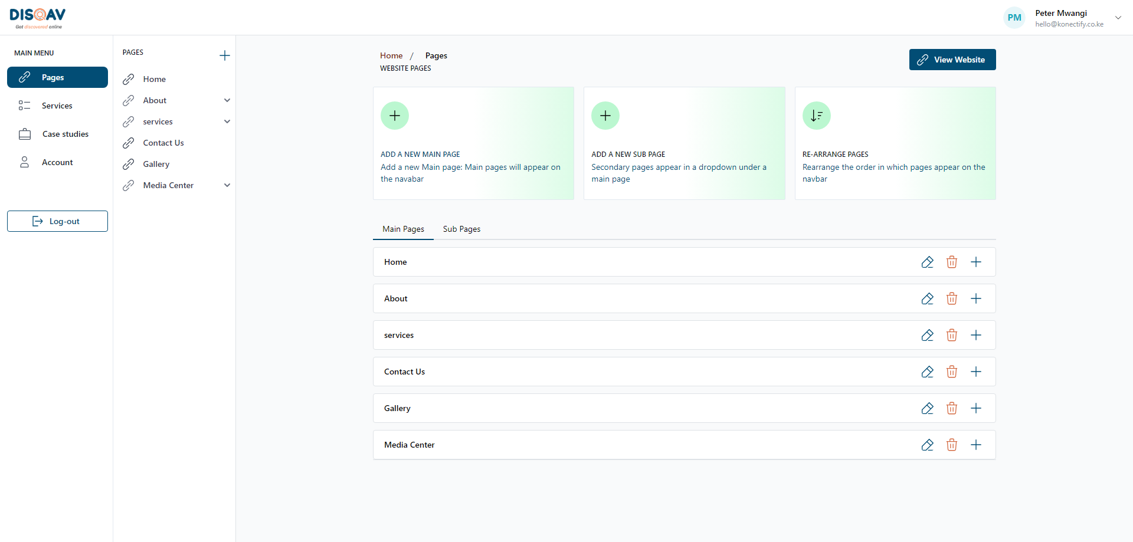Click the edit icon for Contact Us

tap(927, 372)
